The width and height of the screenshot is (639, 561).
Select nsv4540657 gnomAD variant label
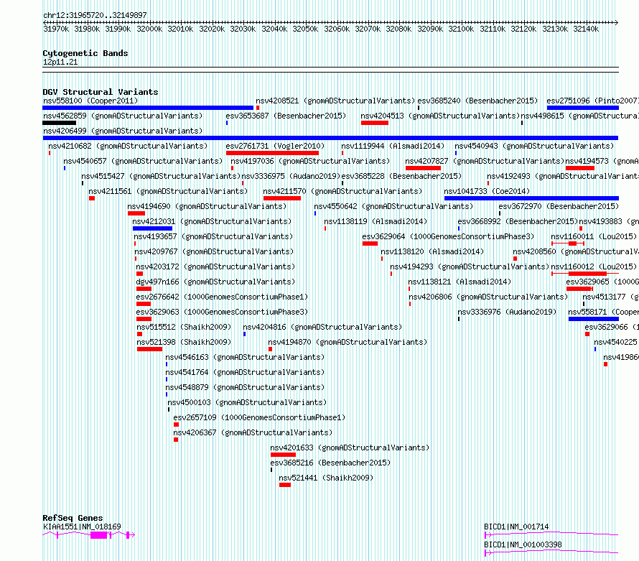(143, 161)
